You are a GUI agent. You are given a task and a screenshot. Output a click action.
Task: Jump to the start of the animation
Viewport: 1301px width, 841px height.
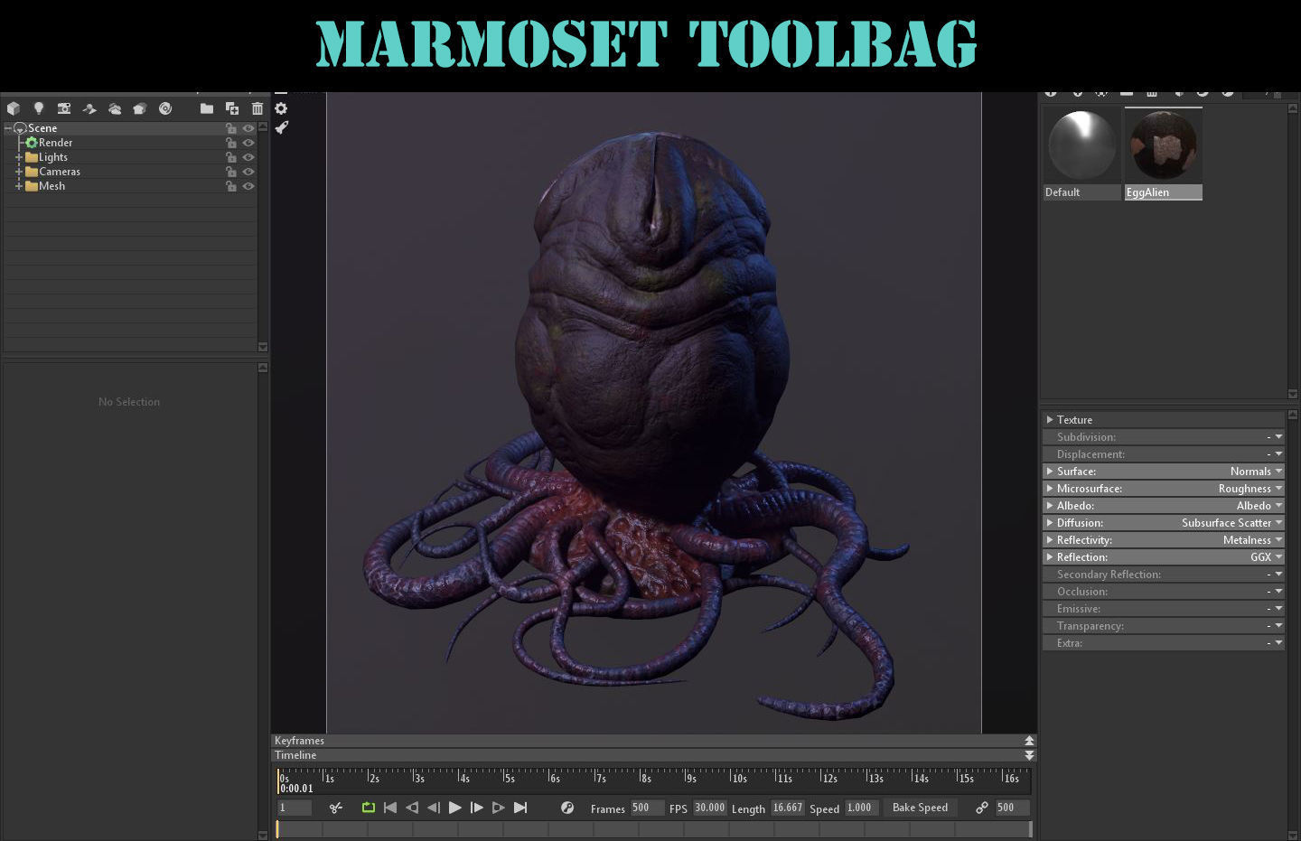pyautogui.click(x=390, y=808)
